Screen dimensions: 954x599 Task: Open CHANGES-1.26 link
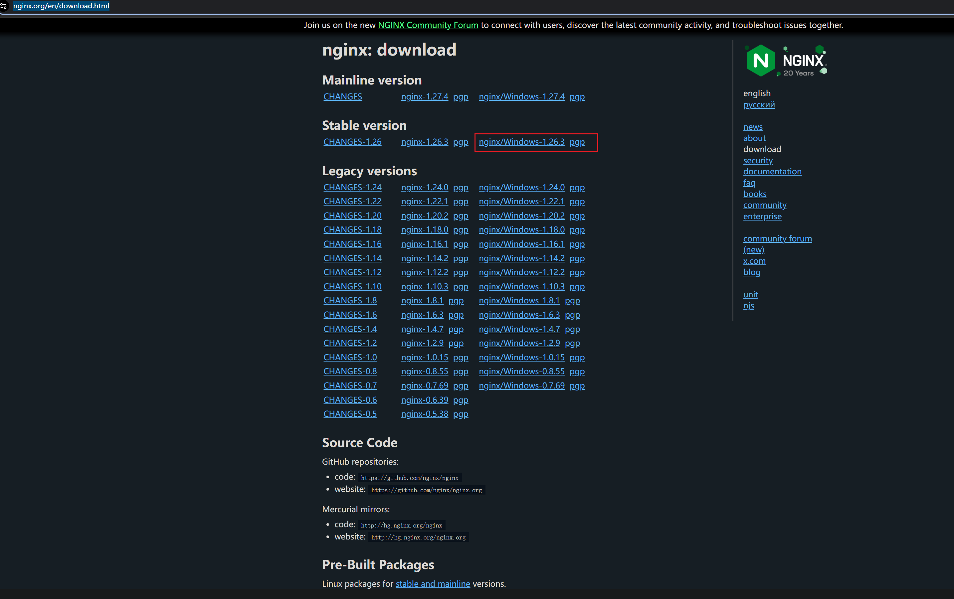[352, 142]
